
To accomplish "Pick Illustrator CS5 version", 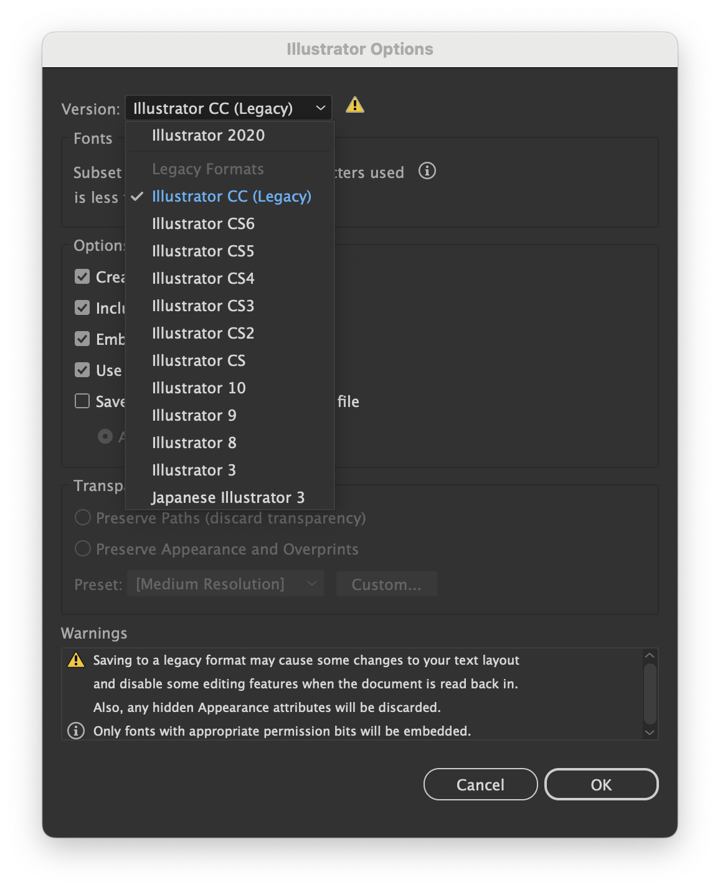I will (230, 251).
